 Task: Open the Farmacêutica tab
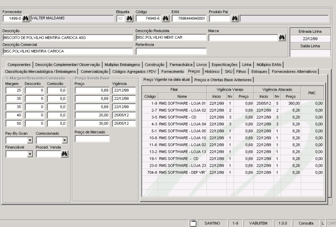click(181, 64)
